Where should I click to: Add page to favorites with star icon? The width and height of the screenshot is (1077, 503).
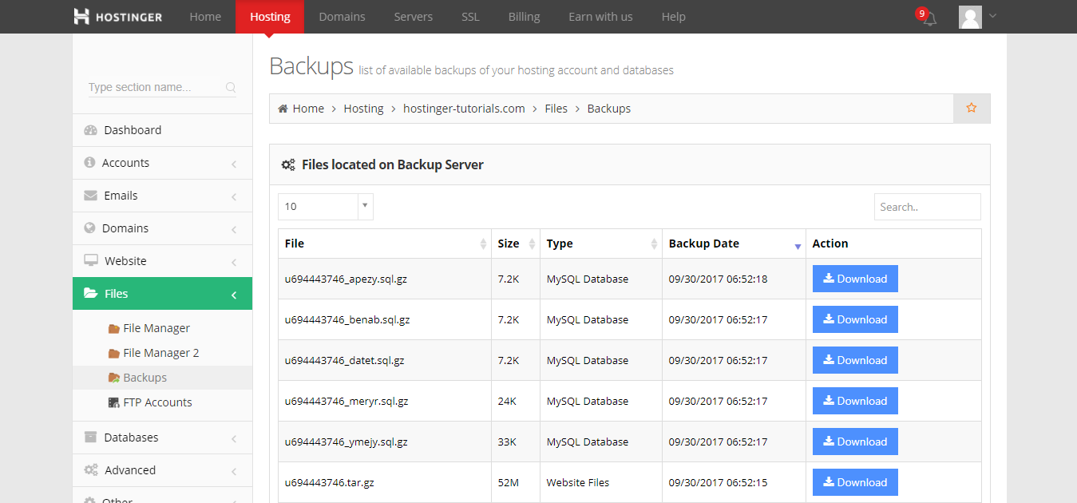(x=972, y=108)
